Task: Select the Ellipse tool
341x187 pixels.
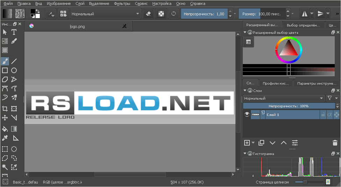Action: [14, 70]
